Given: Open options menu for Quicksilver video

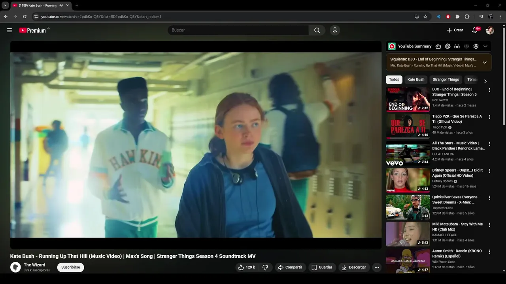Looking at the screenshot, I should point(489,198).
